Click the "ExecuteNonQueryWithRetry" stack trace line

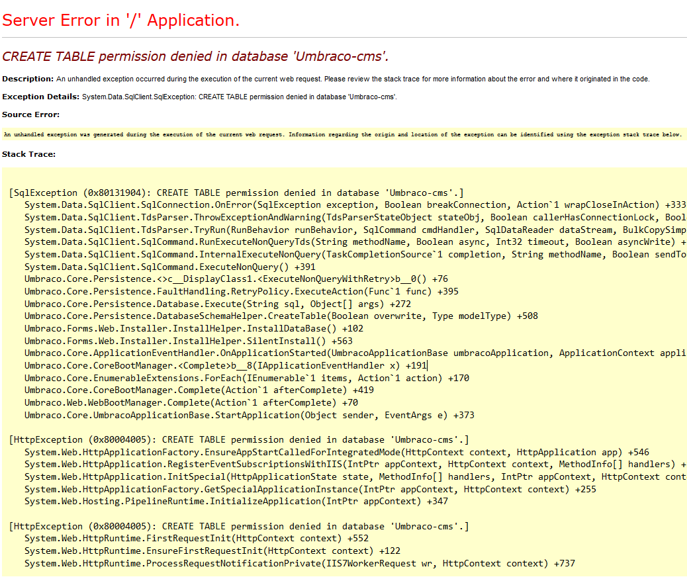coord(236,279)
